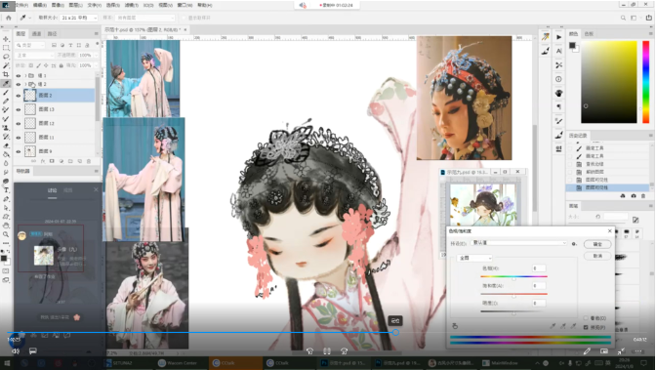Select the Lasso tool
This screenshot has height=370, width=656.
coord(6,57)
